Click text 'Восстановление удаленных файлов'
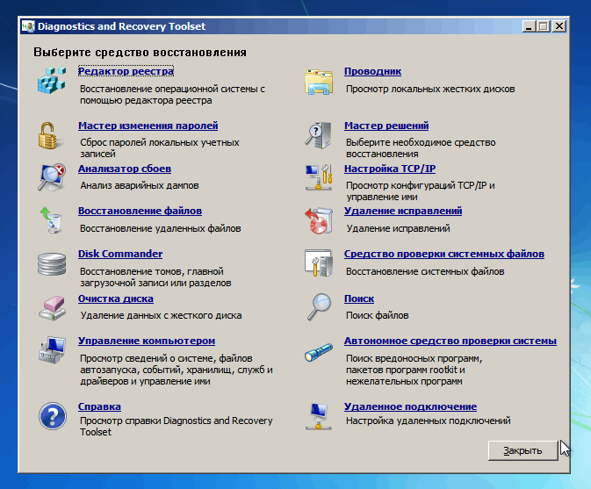Image resolution: width=591 pixels, height=489 pixels. click(161, 228)
